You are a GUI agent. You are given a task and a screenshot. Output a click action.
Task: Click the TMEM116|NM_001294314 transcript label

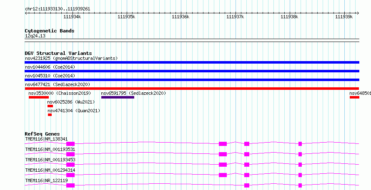coord(50,170)
